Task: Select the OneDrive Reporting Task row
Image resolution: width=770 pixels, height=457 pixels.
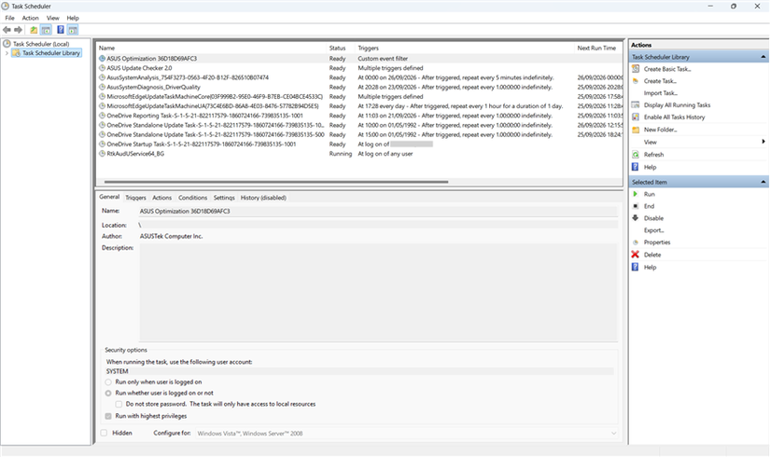Action: tap(359, 116)
